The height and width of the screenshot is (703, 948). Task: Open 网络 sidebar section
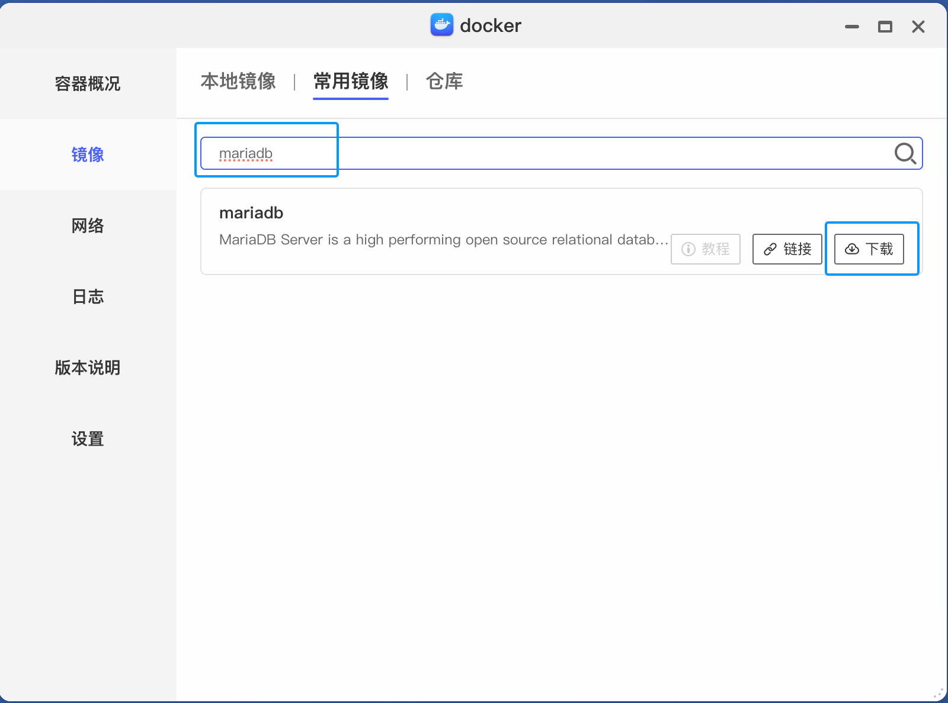pyautogui.click(x=88, y=225)
